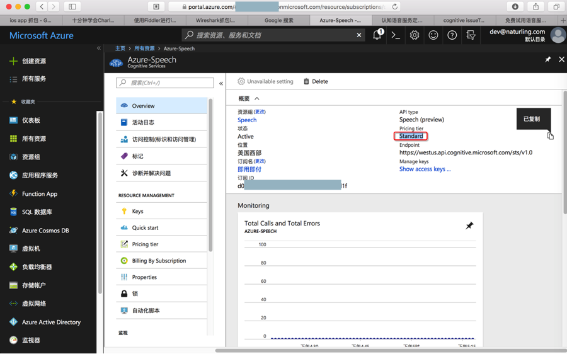The height and width of the screenshot is (354, 567).
Task: Click the resource menu search field
Action: [165, 83]
